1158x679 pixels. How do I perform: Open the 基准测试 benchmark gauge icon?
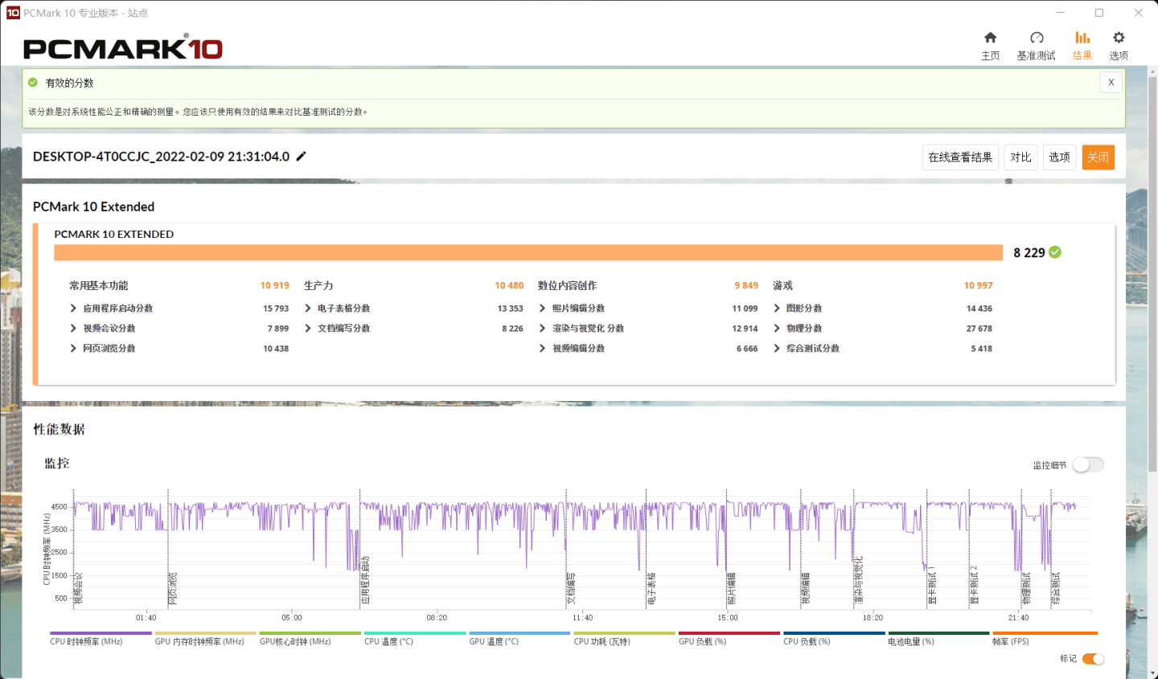pos(1037,38)
